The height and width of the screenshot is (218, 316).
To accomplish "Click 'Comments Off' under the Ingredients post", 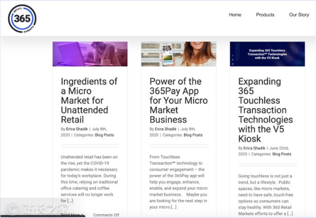I will click(106, 215).
